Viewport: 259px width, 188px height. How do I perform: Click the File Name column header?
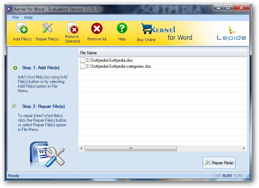coord(162,53)
